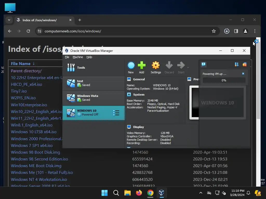Open VM Settings gear icon
Screen dimensions: 266x199
pyautogui.click(x=156, y=67)
